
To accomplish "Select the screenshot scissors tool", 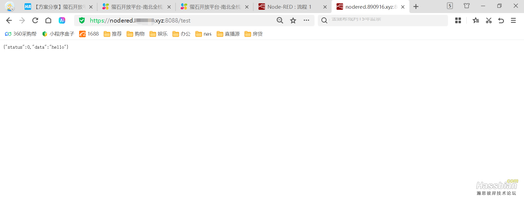I will (489, 20).
